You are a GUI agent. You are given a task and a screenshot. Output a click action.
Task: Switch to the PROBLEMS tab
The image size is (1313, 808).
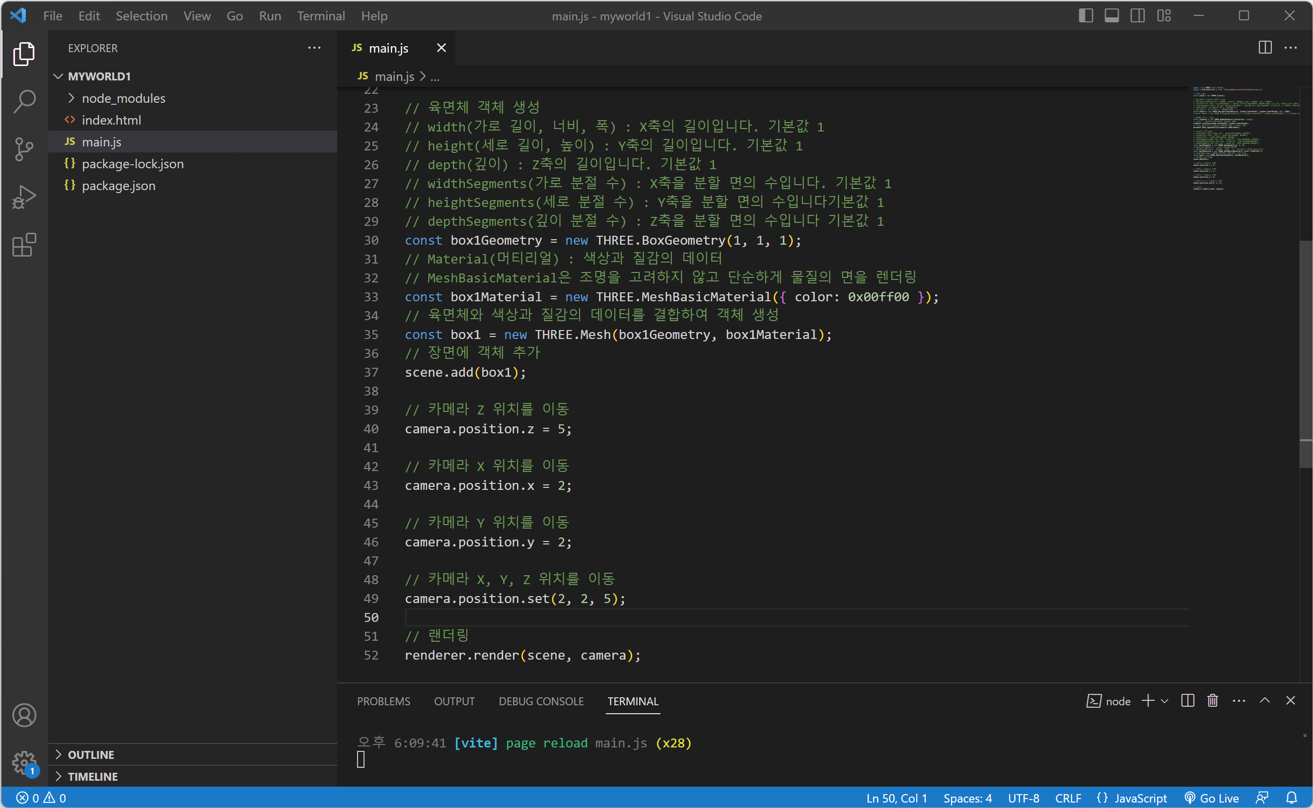pos(383,701)
